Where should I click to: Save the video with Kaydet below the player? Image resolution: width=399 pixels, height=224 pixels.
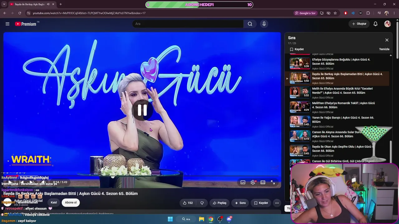coord(261,203)
